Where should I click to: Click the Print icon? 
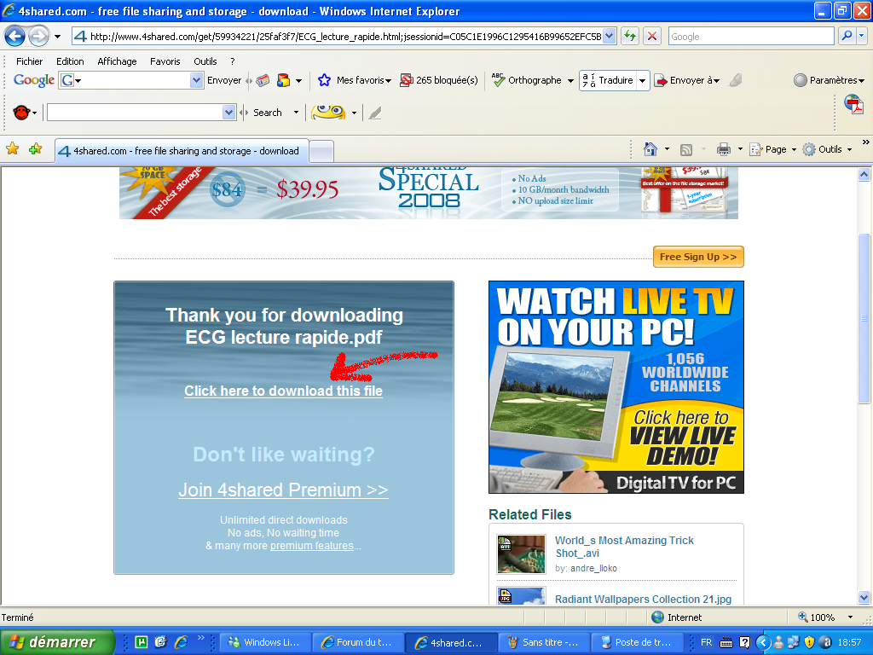[x=723, y=149]
